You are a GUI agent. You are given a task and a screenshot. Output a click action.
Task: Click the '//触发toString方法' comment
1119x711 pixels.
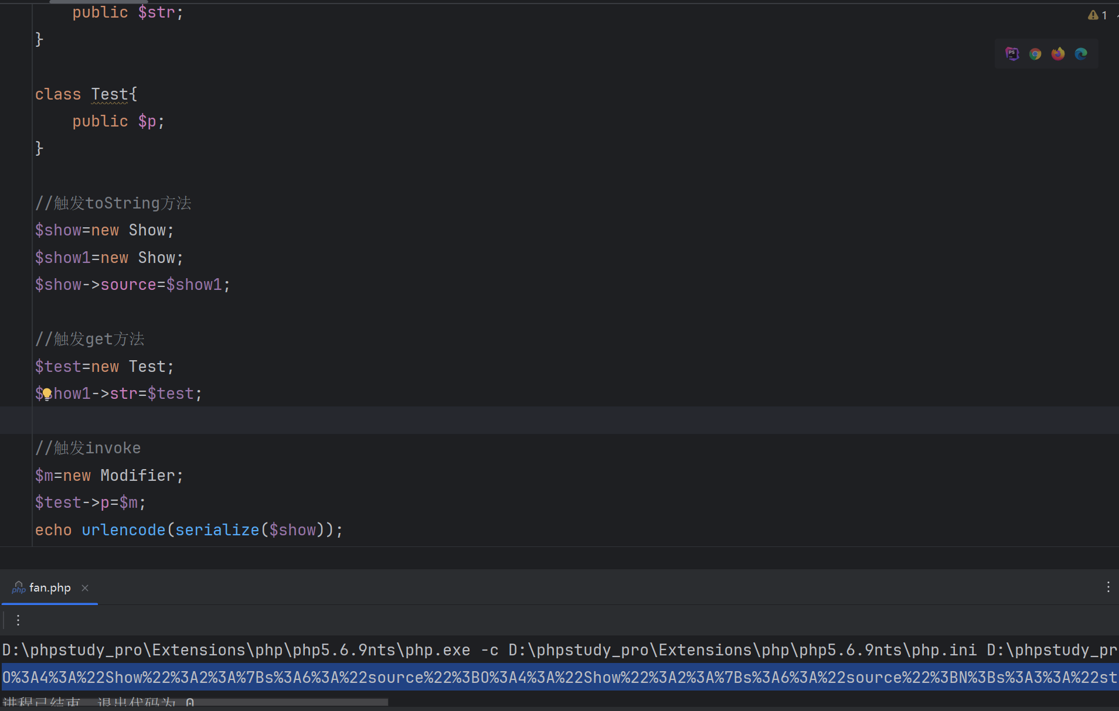click(113, 203)
